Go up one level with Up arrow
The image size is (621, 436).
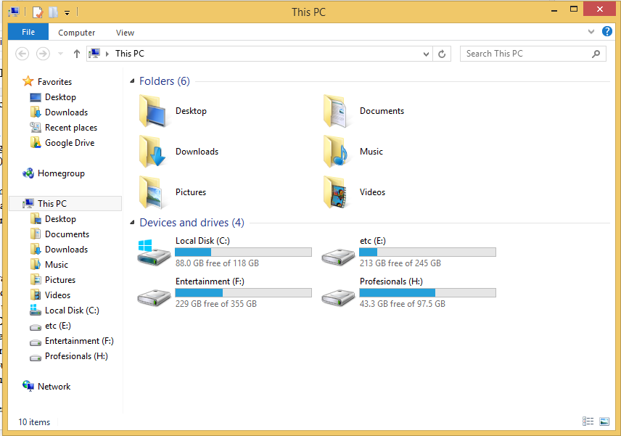coord(76,54)
